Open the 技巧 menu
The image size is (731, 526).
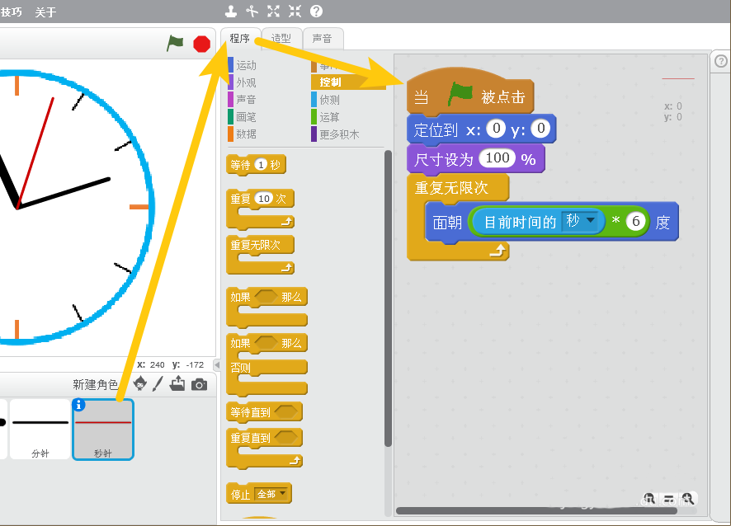(x=12, y=12)
